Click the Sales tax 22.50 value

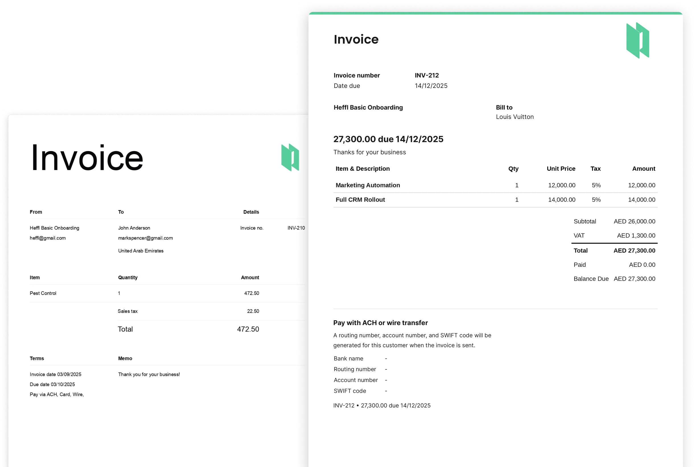point(253,311)
